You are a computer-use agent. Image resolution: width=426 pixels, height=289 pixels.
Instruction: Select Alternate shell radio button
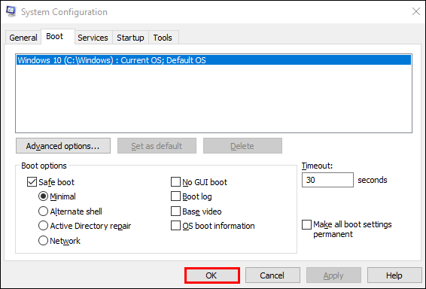(43, 211)
